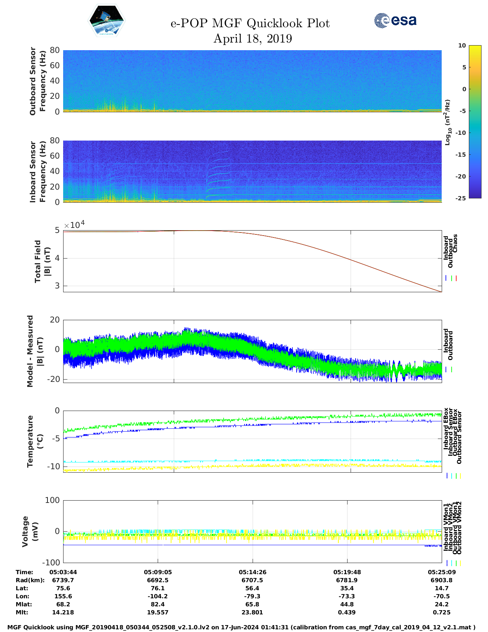
Task: Click the ESA logo
Action: point(395,20)
